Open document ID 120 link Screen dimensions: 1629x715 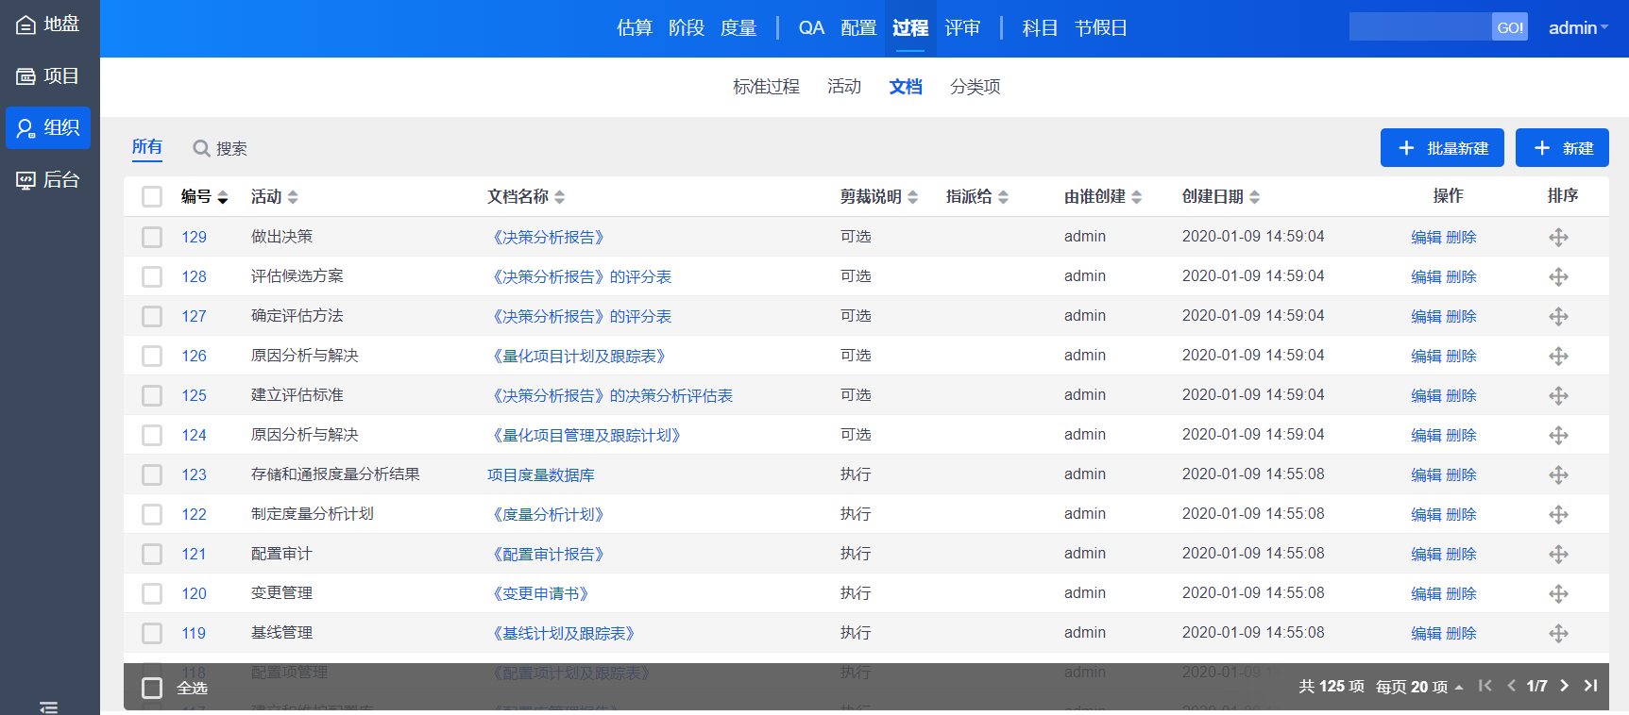click(x=194, y=593)
